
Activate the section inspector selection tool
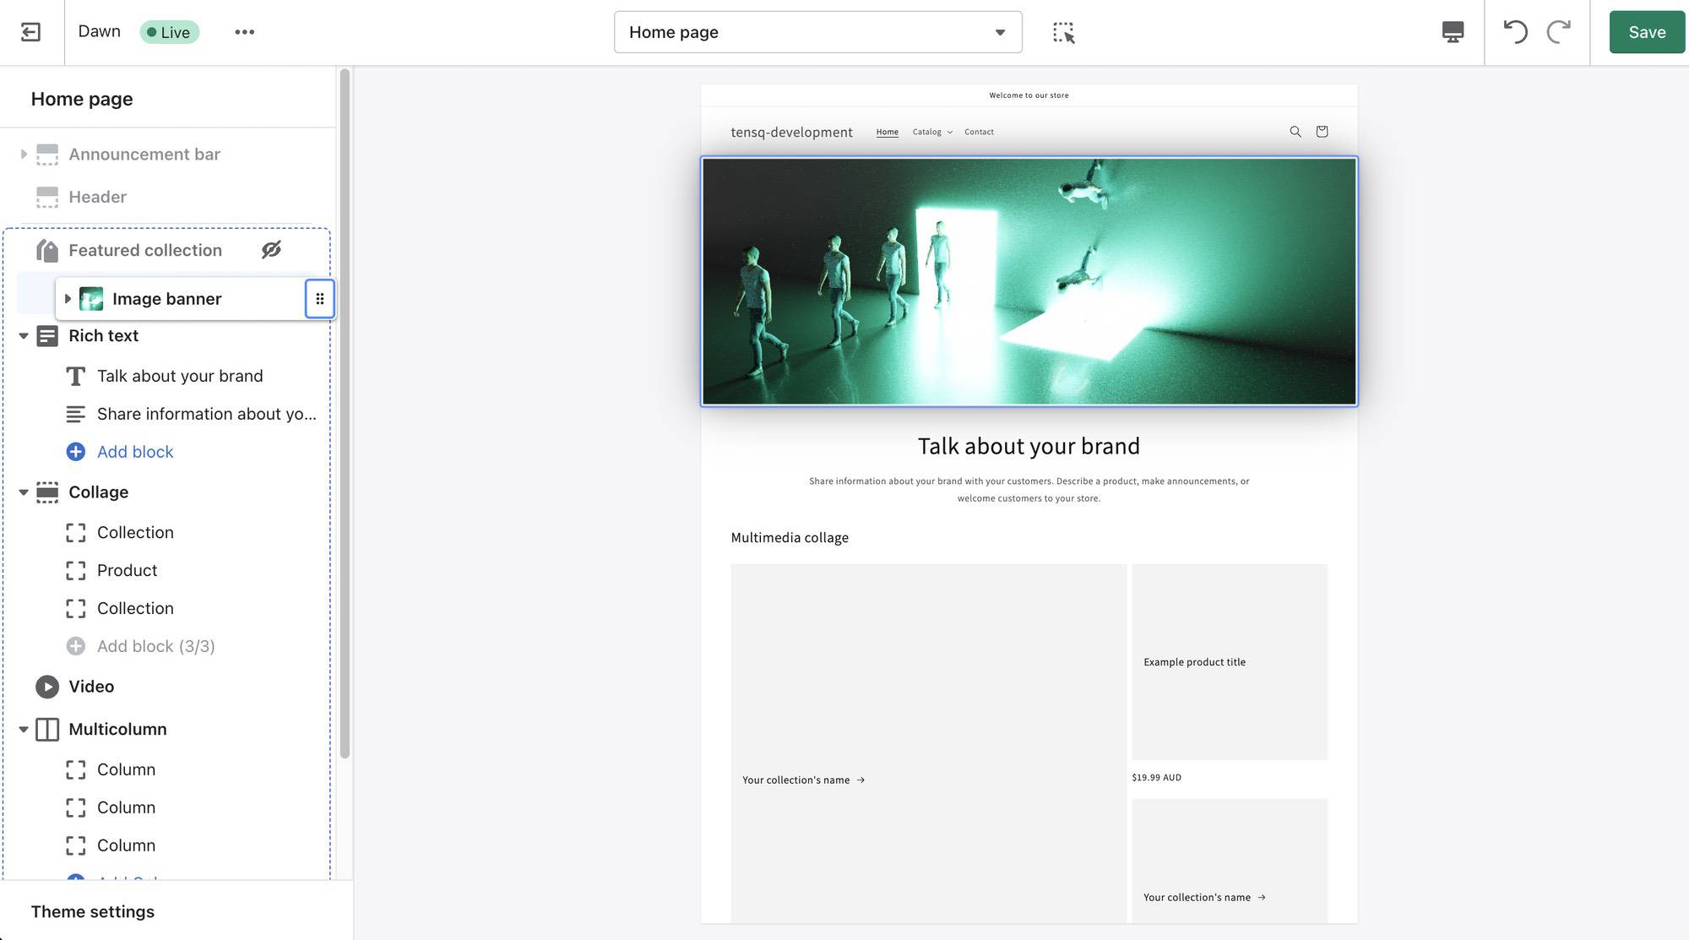point(1063,33)
